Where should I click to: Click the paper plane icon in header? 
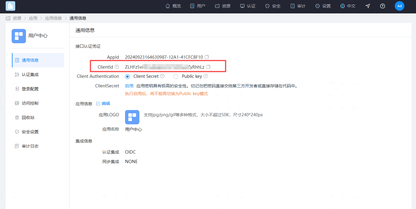click(368, 6)
